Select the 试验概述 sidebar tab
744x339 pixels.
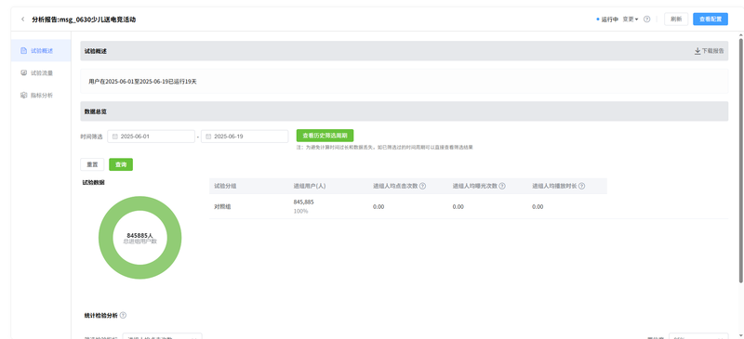coord(41,51)
